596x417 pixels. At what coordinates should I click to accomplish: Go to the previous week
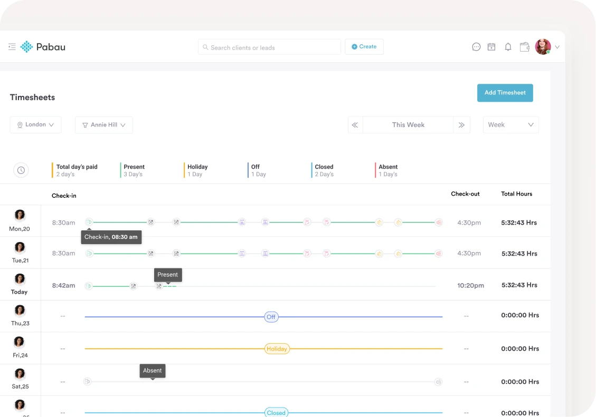pyautogui.click(x=355, y=125)
